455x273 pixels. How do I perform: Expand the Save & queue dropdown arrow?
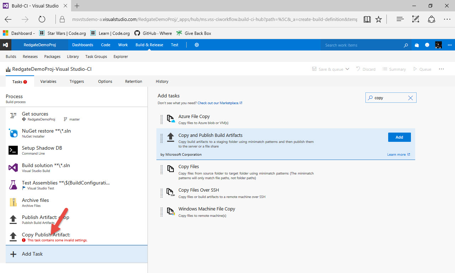pyautogui.click(x=347, y=69)
